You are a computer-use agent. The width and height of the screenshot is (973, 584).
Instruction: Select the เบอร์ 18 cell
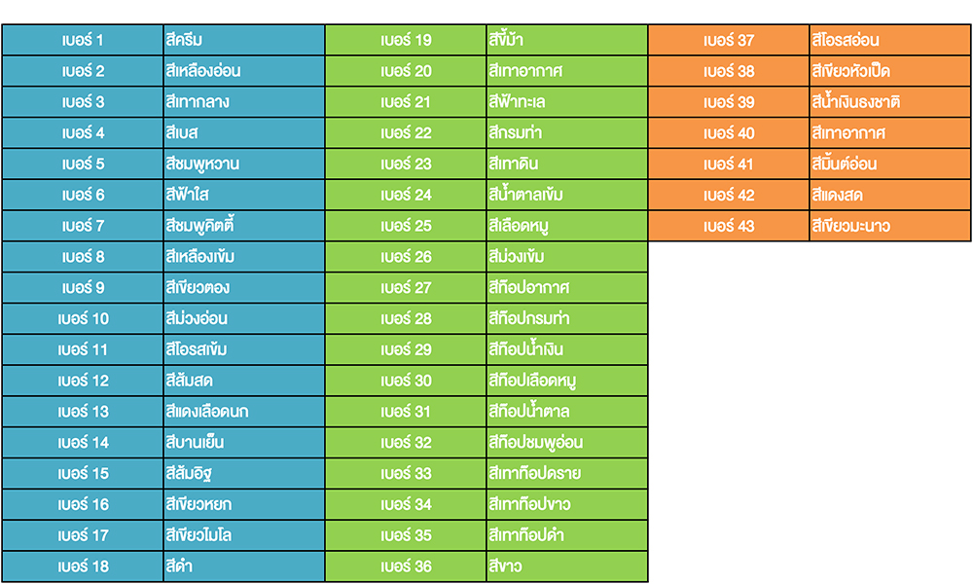click(83, 566)
